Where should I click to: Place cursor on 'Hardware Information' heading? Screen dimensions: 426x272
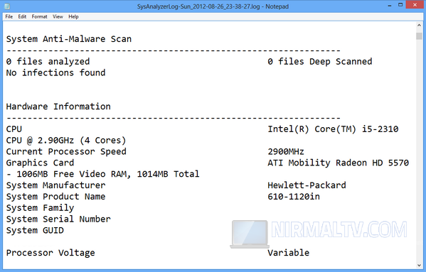tap(58, 107)
